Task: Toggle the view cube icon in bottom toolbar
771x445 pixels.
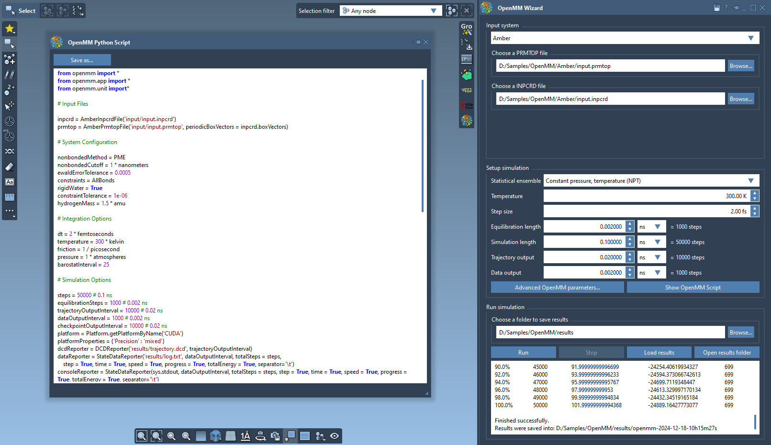Action: [216, 436]
